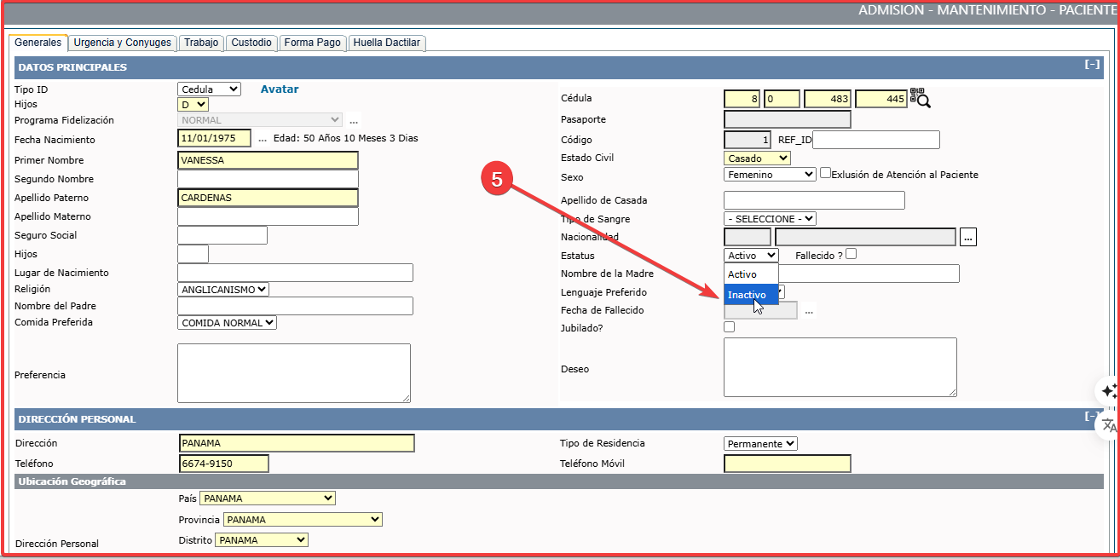Open the Estado Civil dropdown
The width and height of the screenshot is (1120, 559).
pyautogui.click(x=757, y=158)
